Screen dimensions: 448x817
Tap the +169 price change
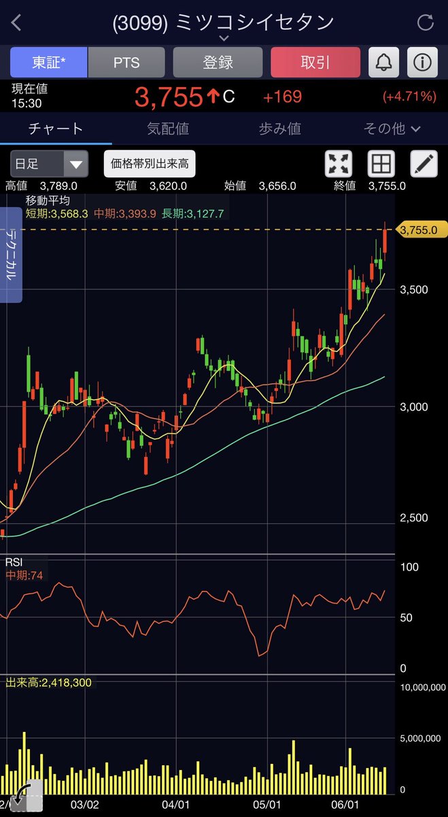coord(282,97)
